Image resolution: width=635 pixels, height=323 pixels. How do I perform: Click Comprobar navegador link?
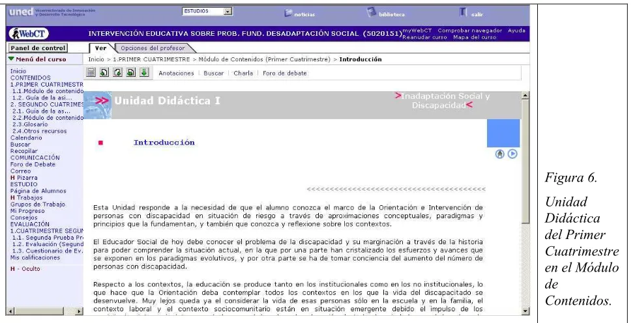(x=470, y=31)
